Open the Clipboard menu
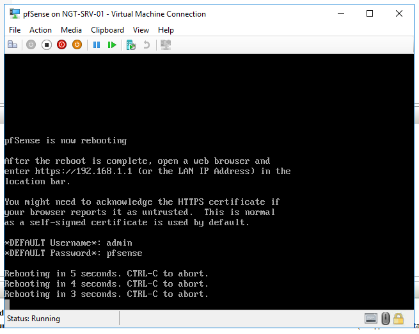419x334 pixels. [107, 30]
